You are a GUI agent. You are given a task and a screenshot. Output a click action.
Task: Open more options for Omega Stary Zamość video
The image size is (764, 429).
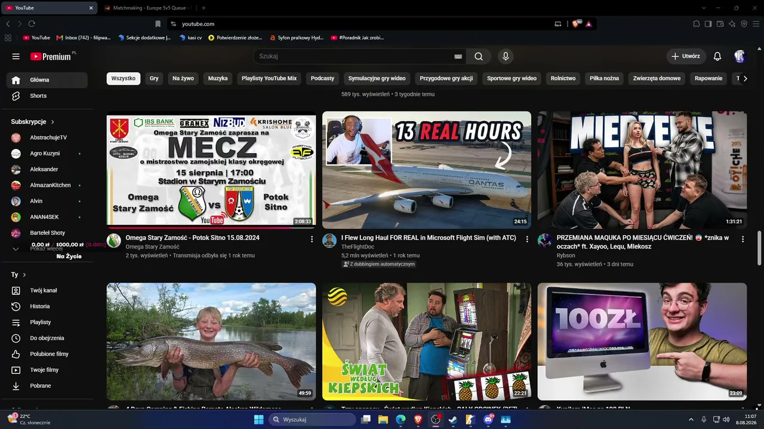(312, 239)
